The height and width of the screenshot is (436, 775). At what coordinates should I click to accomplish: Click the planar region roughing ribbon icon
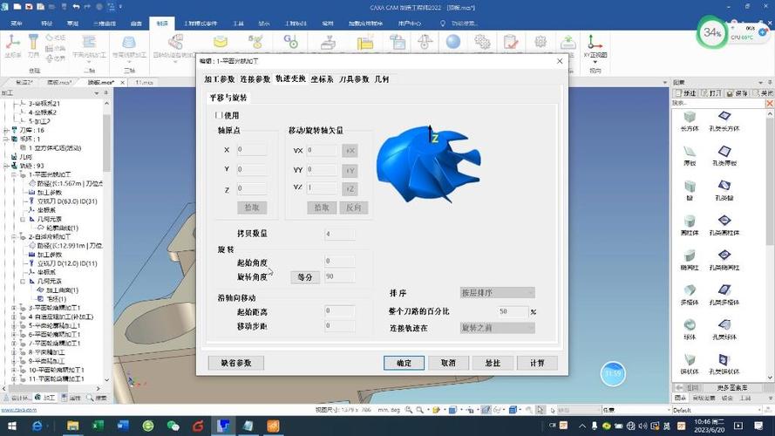[89, 43]
